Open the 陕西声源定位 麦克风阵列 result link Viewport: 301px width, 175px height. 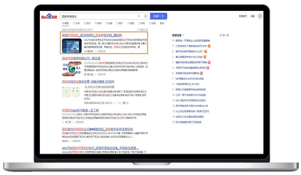coord(92,35)
